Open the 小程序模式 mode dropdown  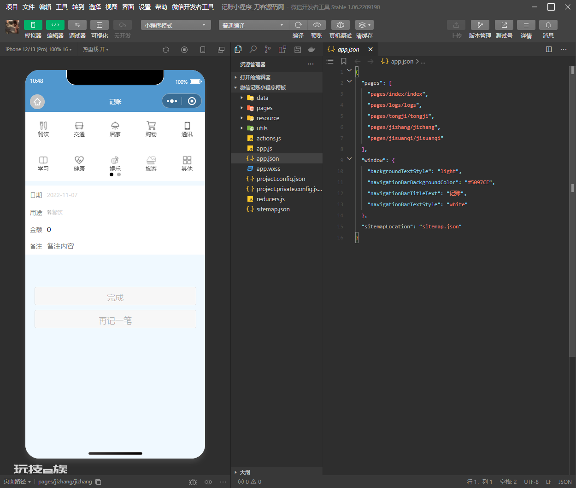pos(176,25)
